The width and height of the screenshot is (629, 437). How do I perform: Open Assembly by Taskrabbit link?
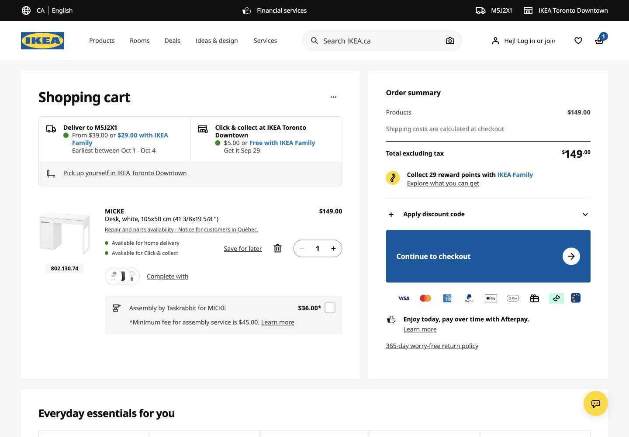162,309
